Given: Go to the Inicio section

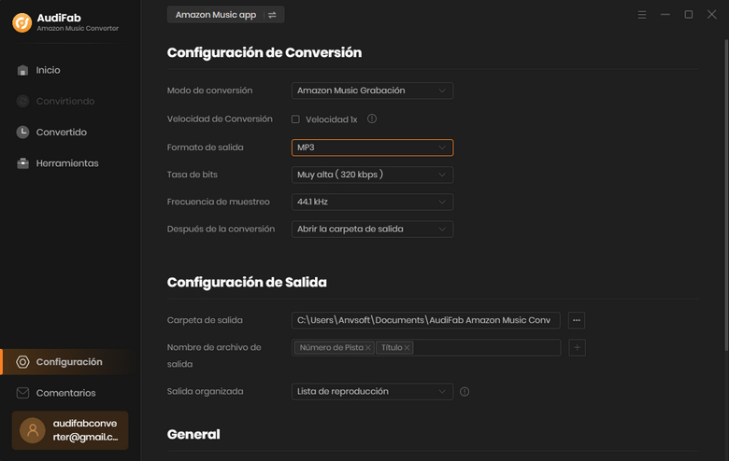Looking at the screenshot, I should pos(48,70).
